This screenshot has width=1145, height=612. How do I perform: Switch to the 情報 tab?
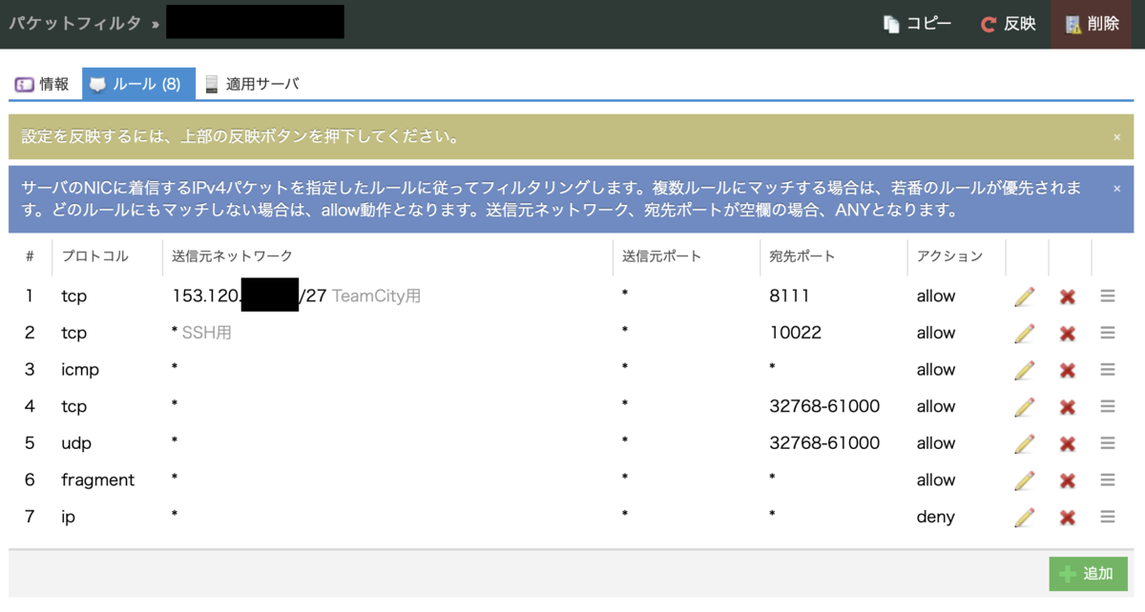click(43, 84)
